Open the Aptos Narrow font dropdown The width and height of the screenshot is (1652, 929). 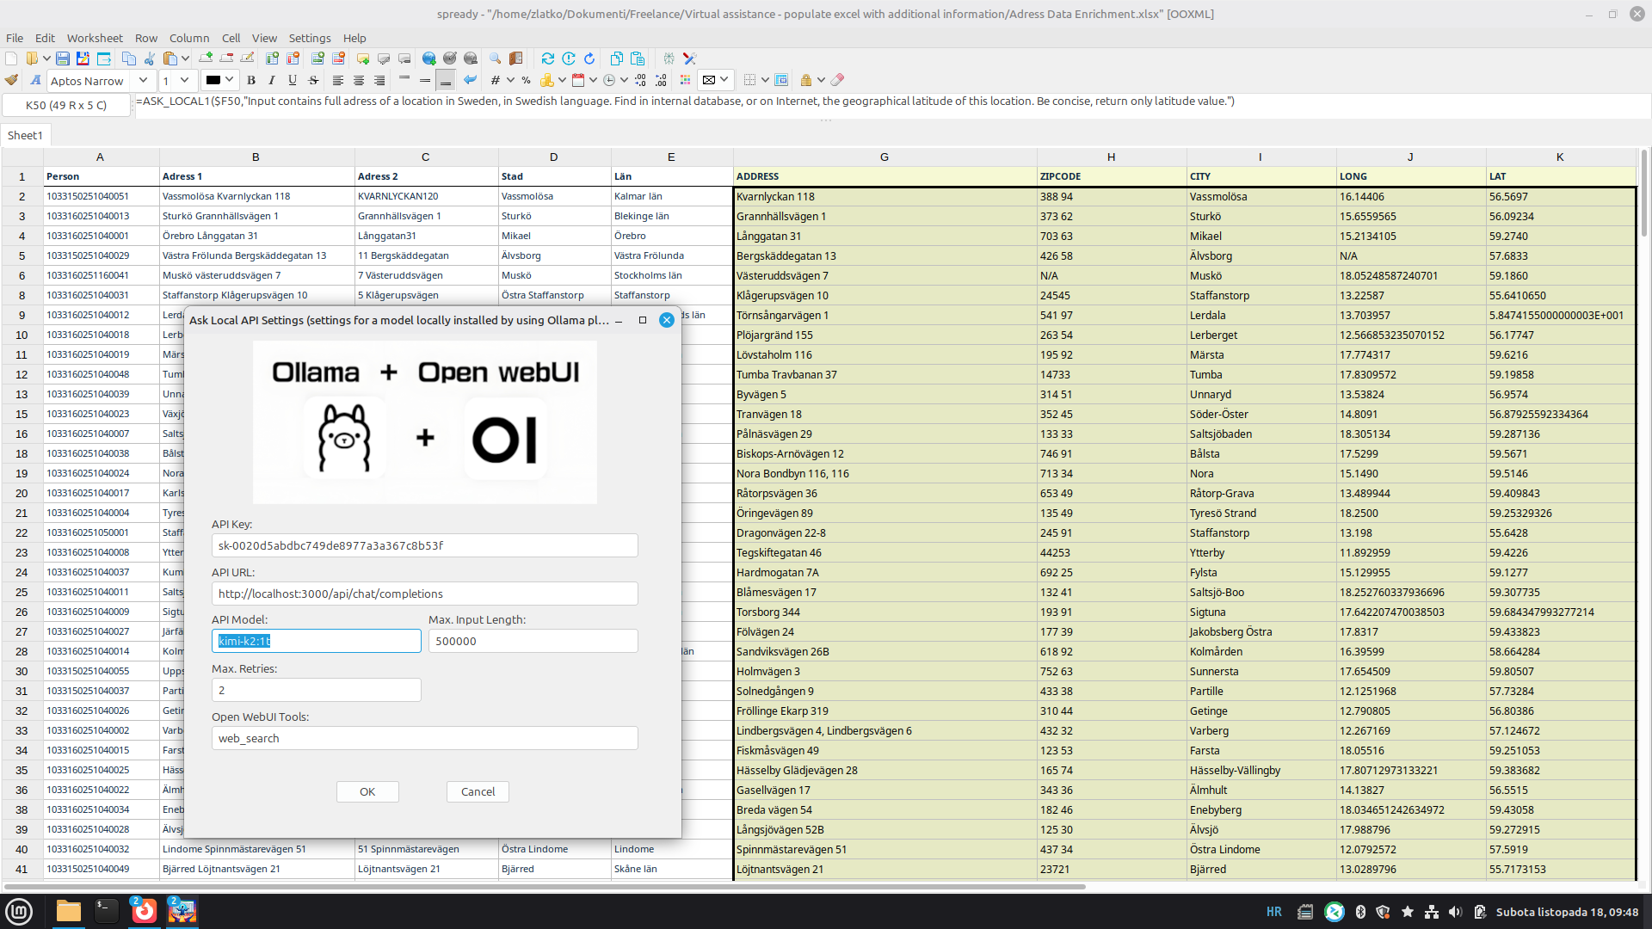click(x=143, y=80)
